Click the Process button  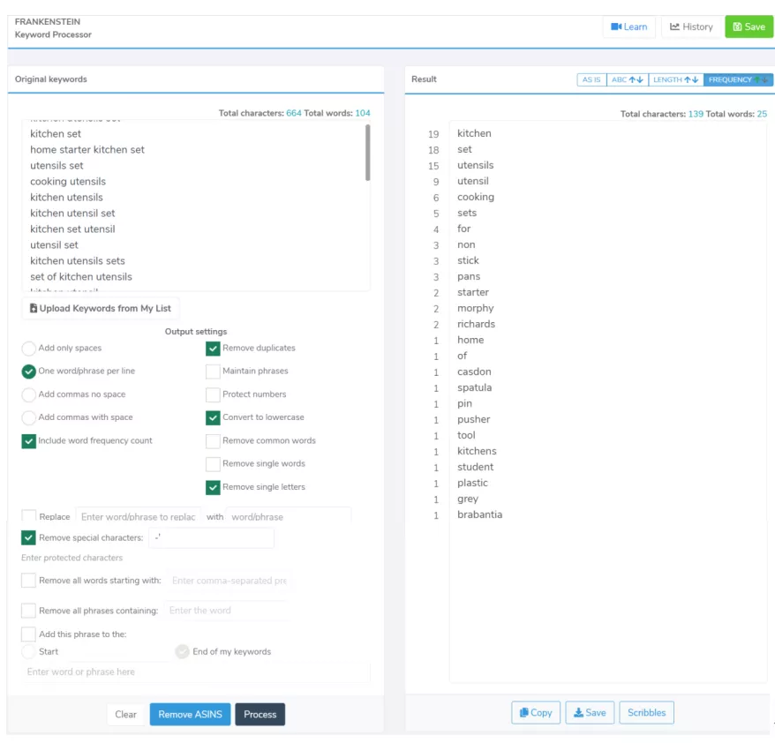[260, 715]
